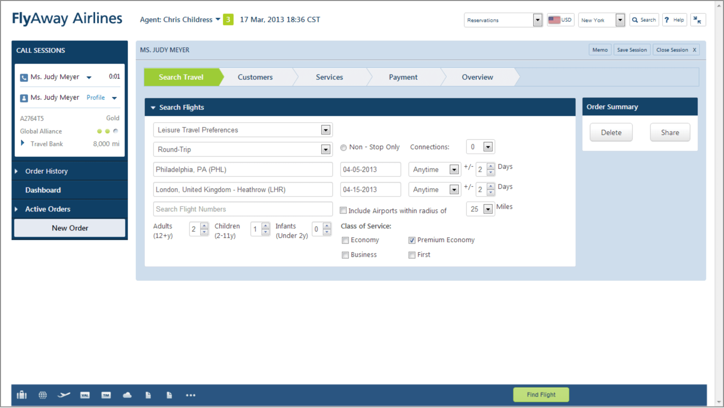724x408 pixels.
Task: Click the suitcase icon in bottom toolbar
Action: pos(22,395)
